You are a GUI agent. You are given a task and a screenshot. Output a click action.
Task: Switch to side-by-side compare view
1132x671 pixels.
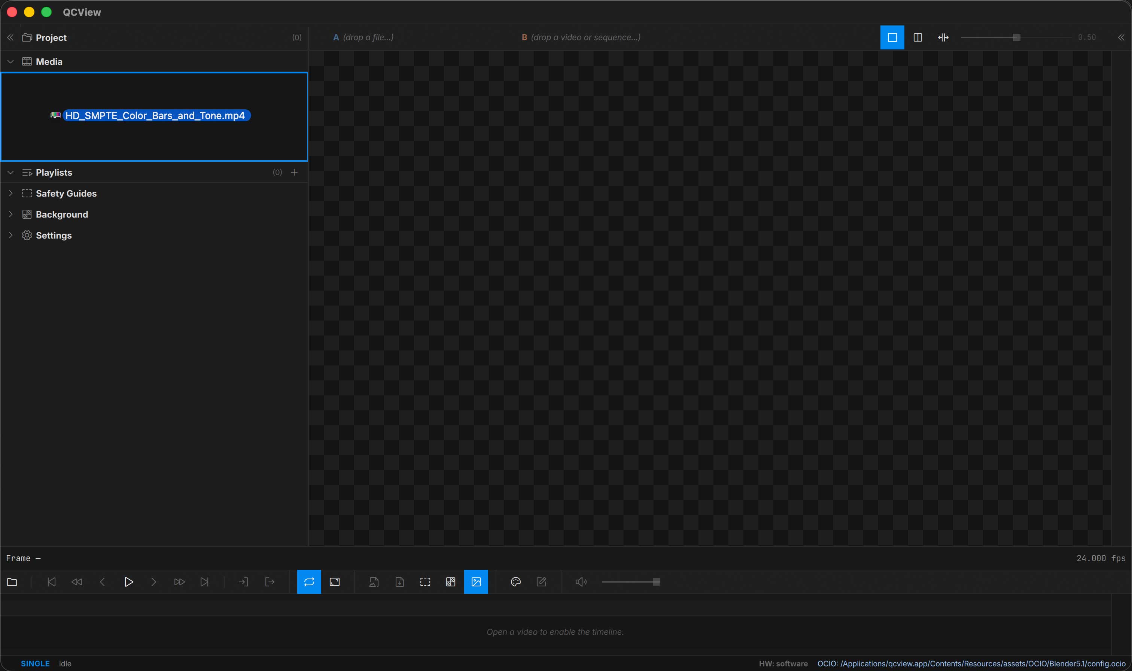coord(918,37)
